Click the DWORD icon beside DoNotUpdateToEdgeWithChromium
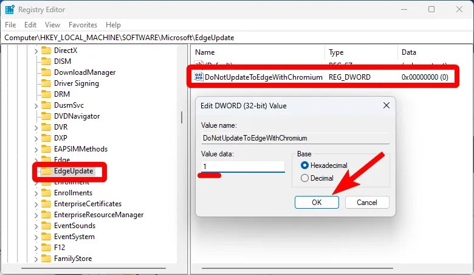The image size is (474, 275). pos(199,77)
